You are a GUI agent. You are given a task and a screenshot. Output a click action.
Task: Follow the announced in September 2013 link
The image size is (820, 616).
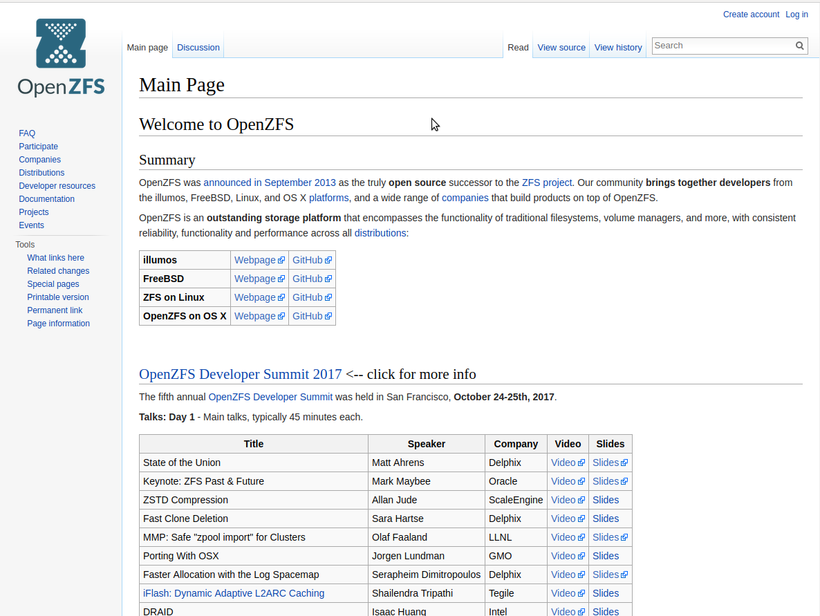[x=270, y=183]
